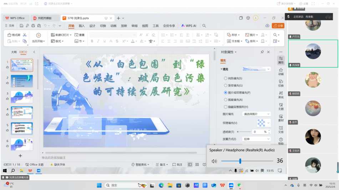This screenshot has width=339, height=190.
Task: Adjust the speaker volume slider
Action: click(x=240, y=161)
